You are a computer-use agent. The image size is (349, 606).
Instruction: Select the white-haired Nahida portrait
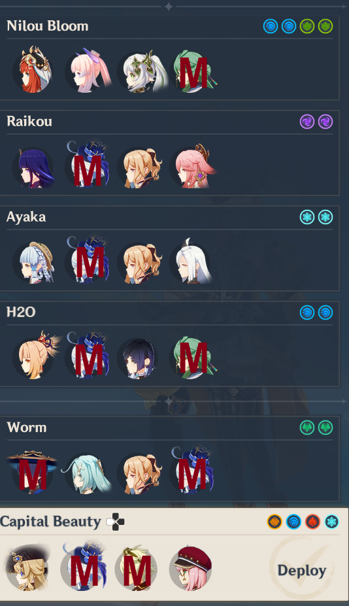click(x=142, y=72)
